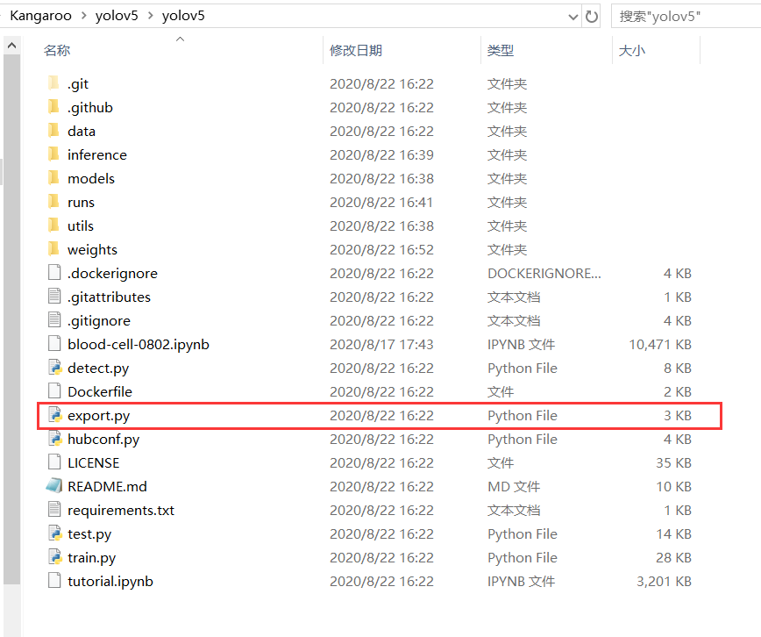Click the 28 KB size value
The image size is (761, 637).
pyautogui.click(x=673, y=558)
